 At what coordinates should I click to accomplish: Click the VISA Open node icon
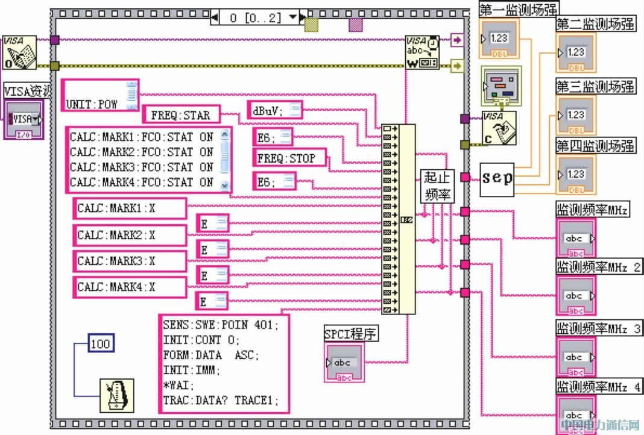(19, 52)
